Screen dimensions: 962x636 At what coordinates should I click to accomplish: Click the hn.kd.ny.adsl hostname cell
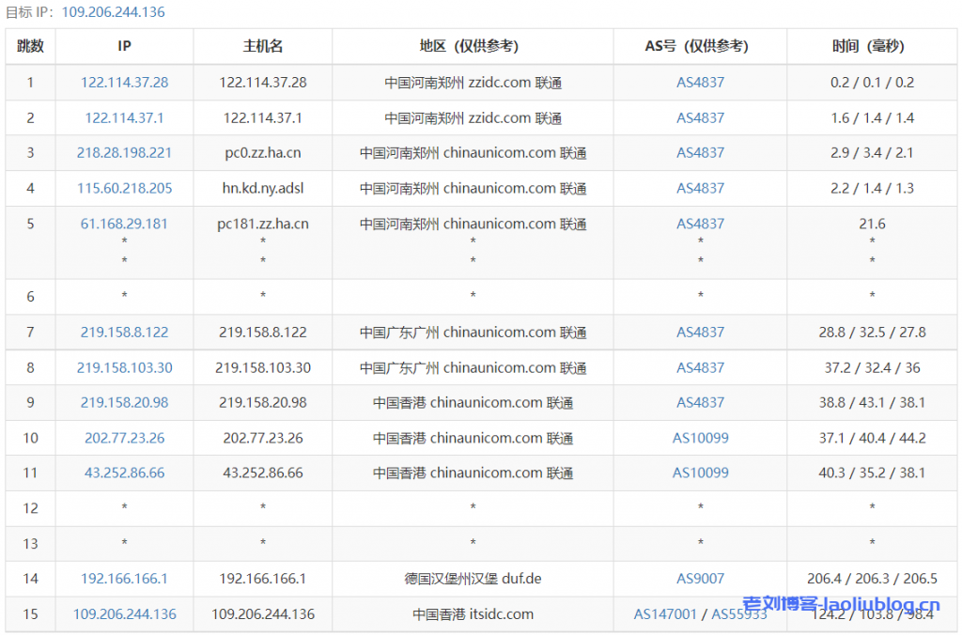pyautogui.click(x=262, y=189)
